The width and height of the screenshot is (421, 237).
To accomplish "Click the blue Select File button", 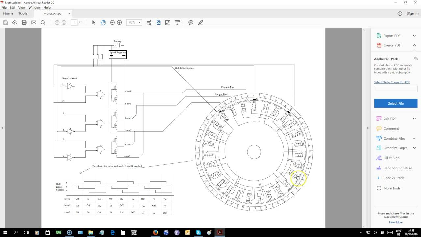I will (396, 103).
